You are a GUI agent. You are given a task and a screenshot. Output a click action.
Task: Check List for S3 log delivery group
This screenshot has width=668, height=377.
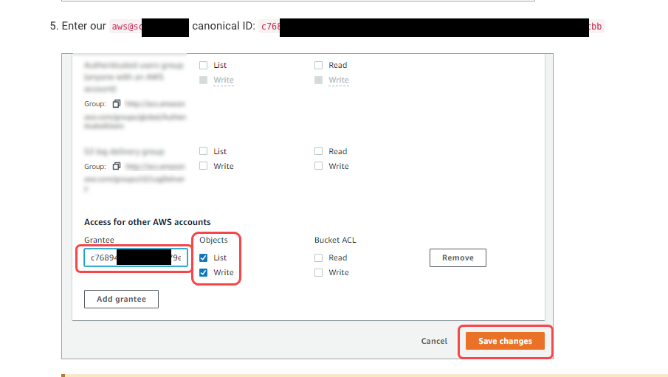[203, 151]
